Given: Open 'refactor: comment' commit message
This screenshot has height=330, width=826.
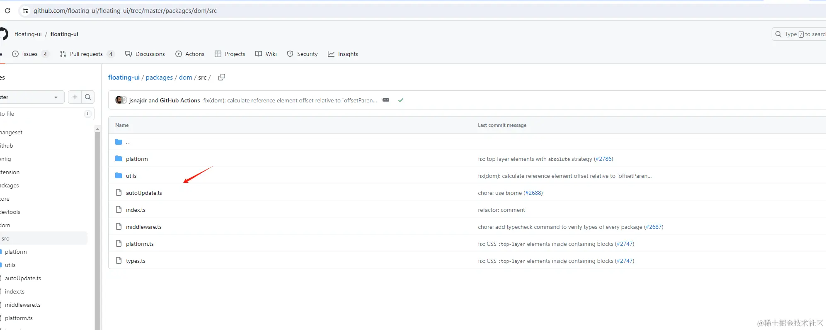Looking at the screenshot, I should (x=501, y=210).
